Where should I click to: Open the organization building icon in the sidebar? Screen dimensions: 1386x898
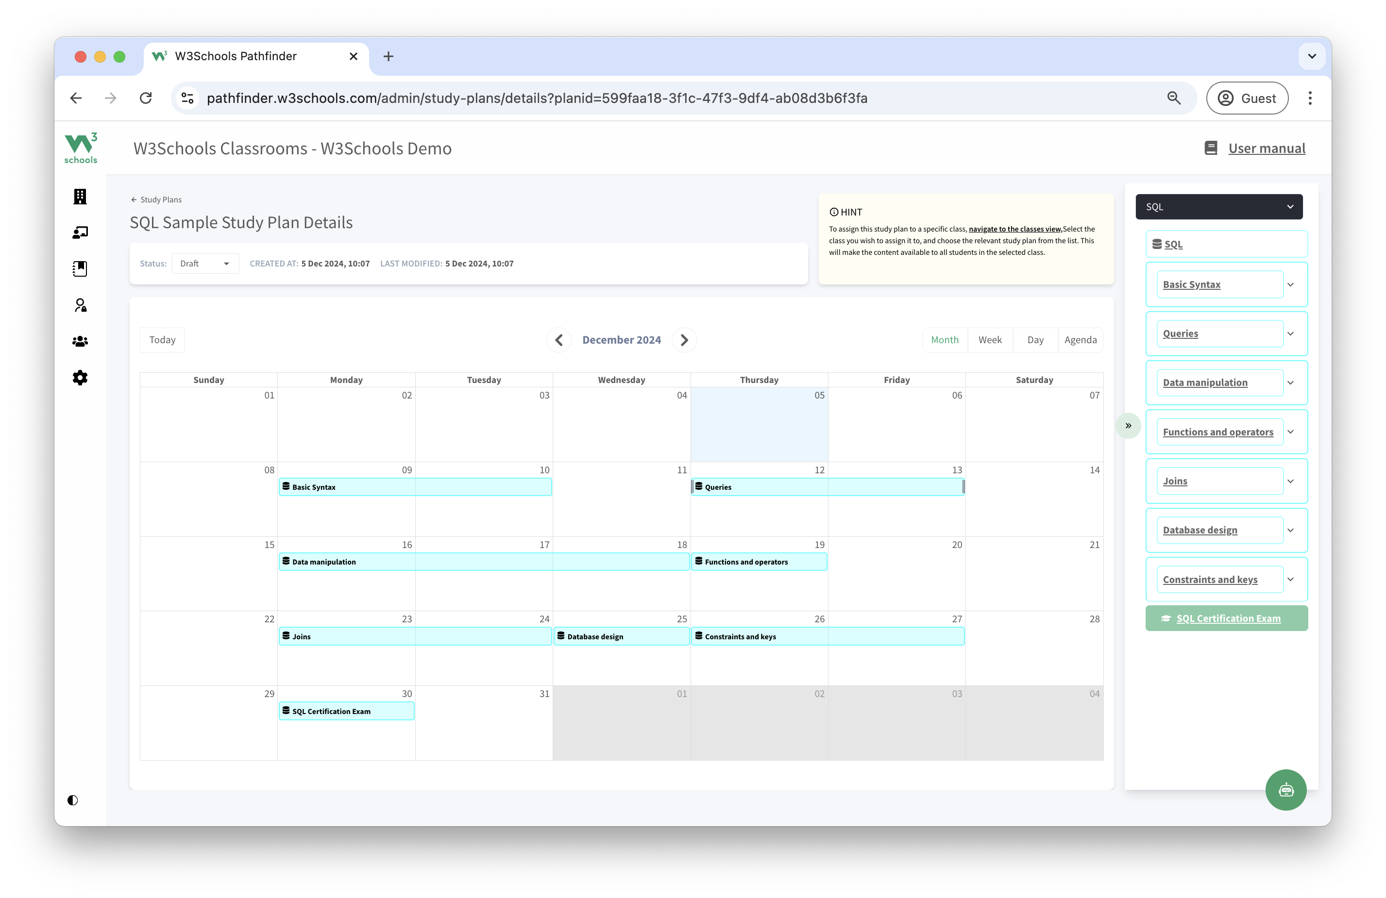point(80,197)
